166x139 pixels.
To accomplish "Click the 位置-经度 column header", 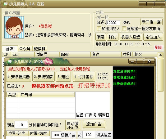I will [17, 133].
